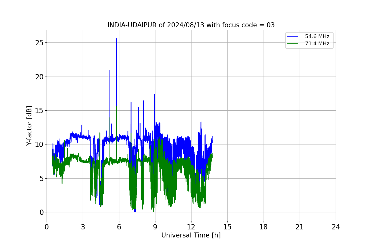Click the y-axis tick label 15
The height and width of the screenshot is (248, 373).
[x=39, y=110]
